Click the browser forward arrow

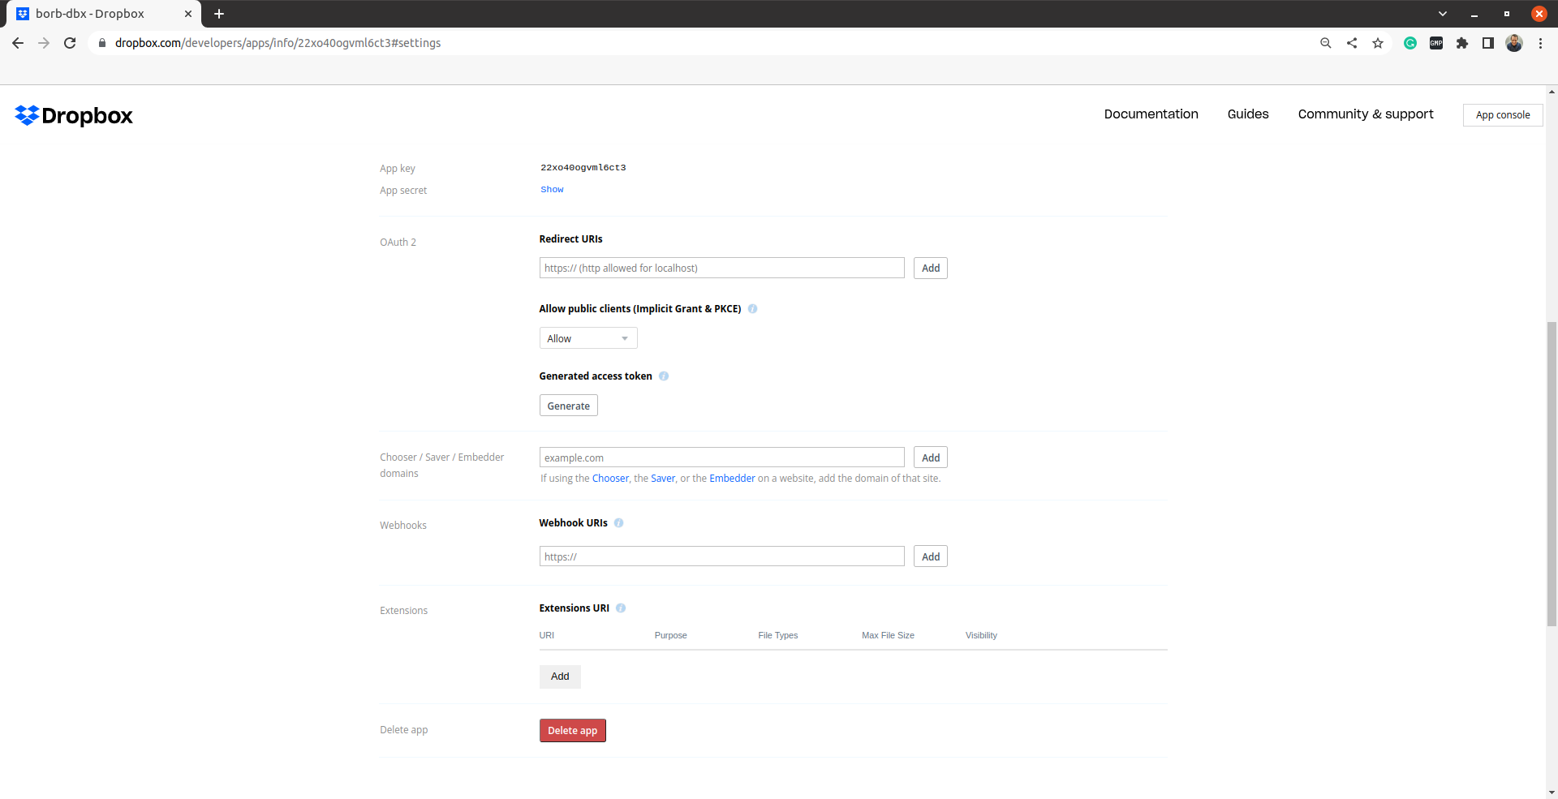(44, 43)
